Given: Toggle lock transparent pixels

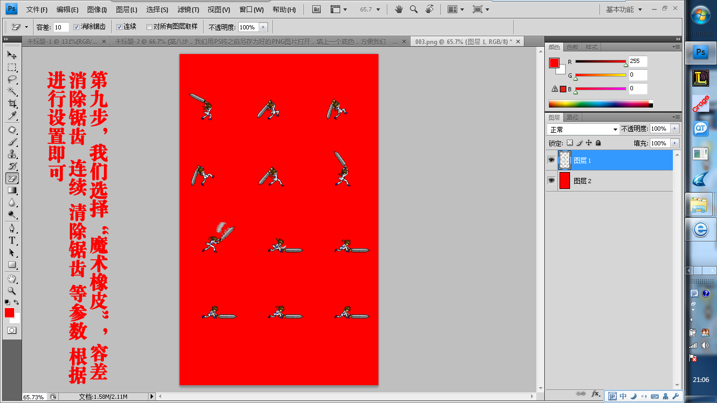Looking at the screenshot, I should click(x=570, y=143).
